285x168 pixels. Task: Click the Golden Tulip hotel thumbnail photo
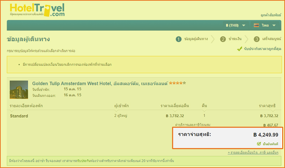[19, 90]
